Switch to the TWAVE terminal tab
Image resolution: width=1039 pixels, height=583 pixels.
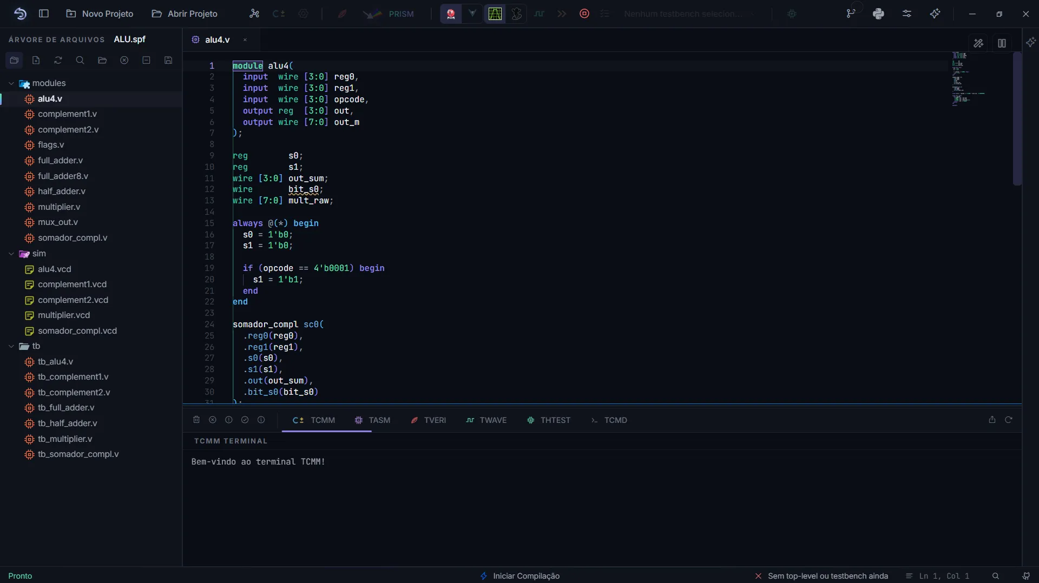coord(486,420)
